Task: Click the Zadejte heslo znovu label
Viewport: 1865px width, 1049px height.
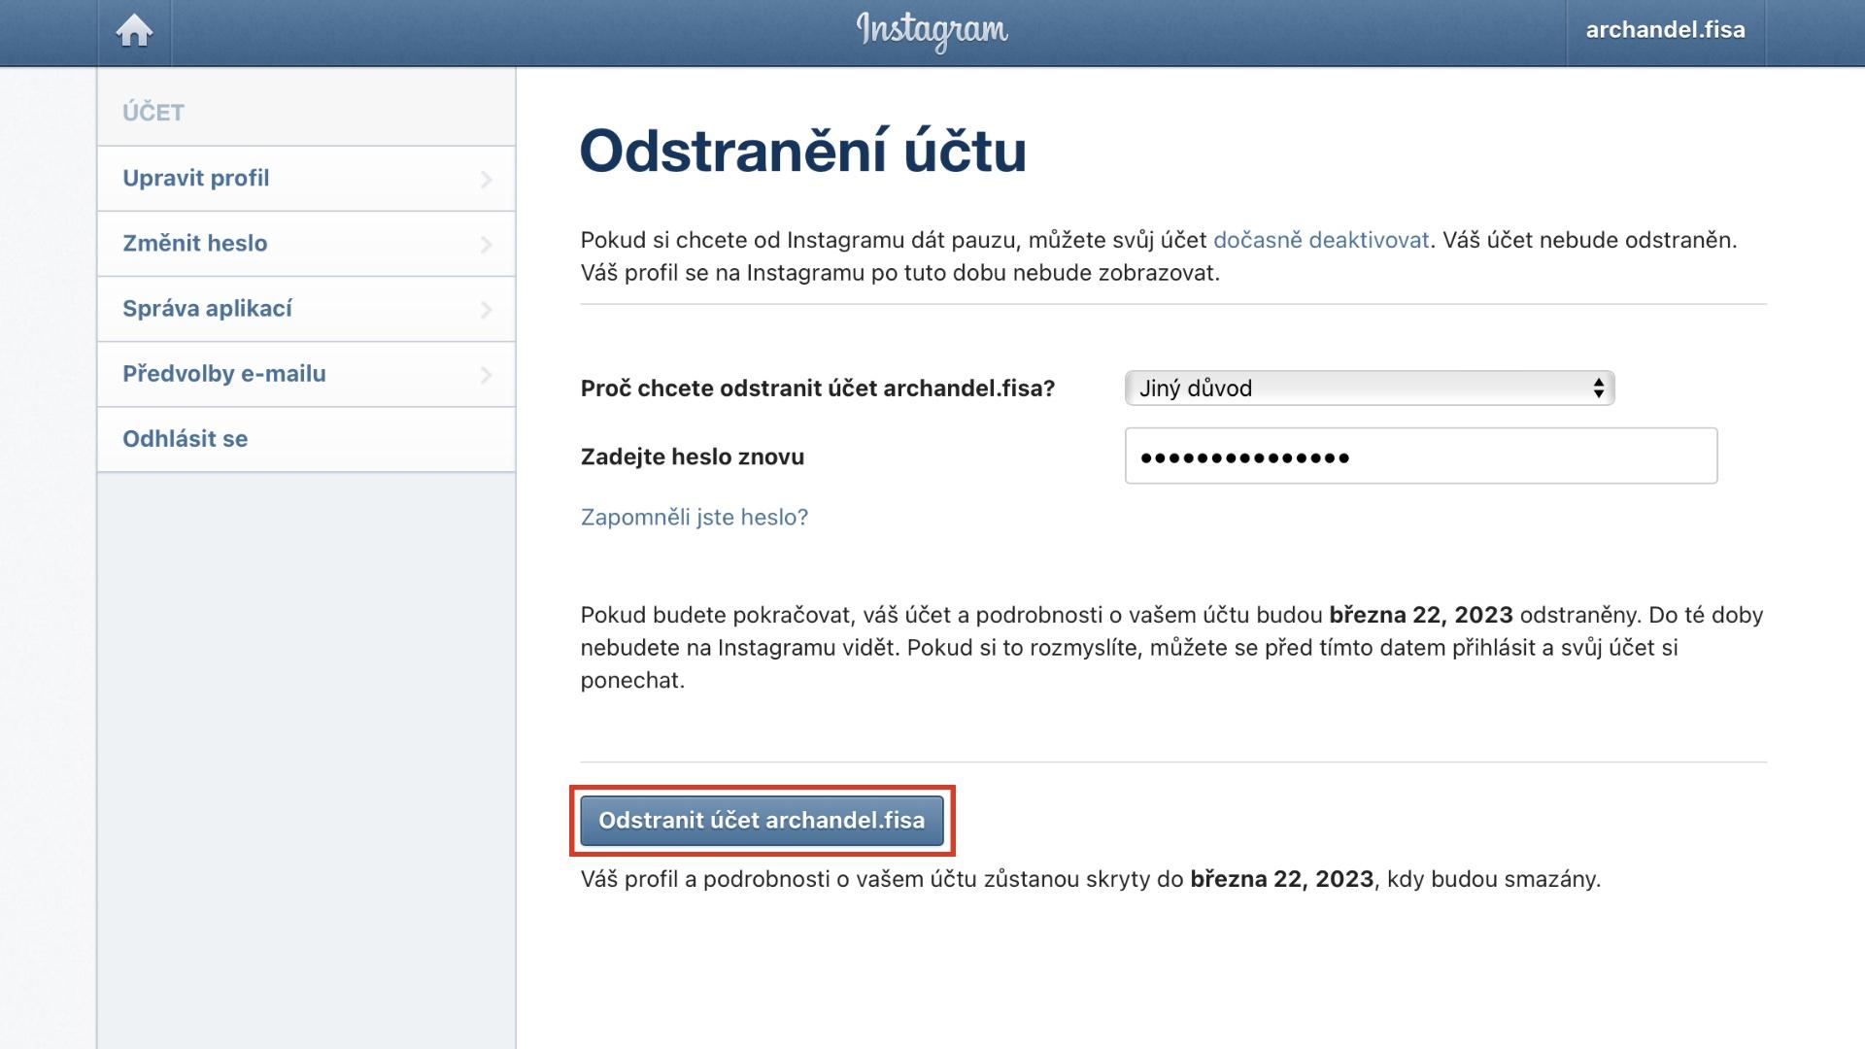Action: coord(693,457)
